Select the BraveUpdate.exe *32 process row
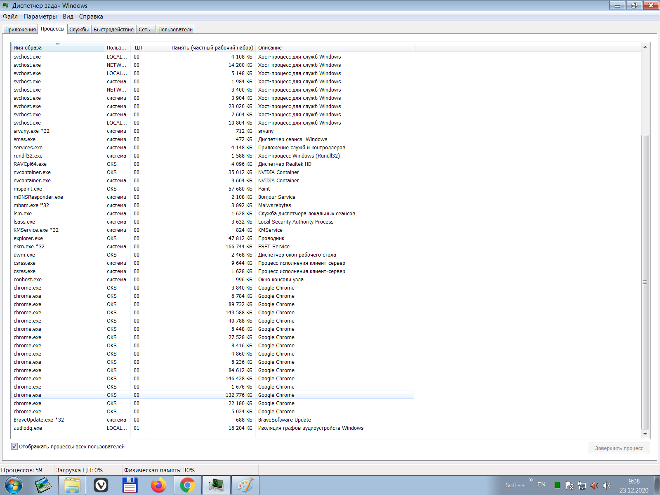Viewport: 660px width, 495px height. point(212,420)
